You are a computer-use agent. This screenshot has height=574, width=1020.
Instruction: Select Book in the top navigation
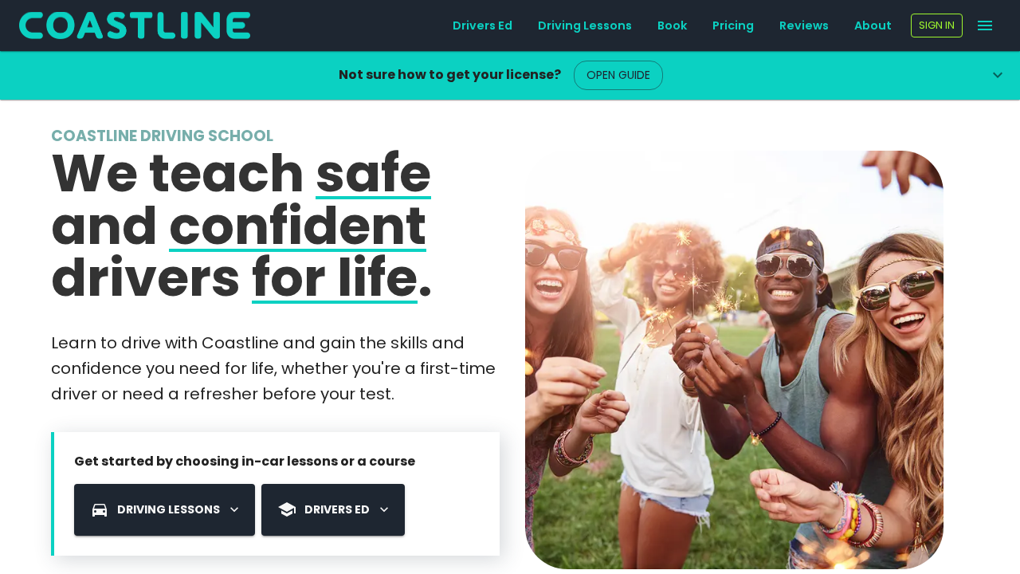pos(672,26)
